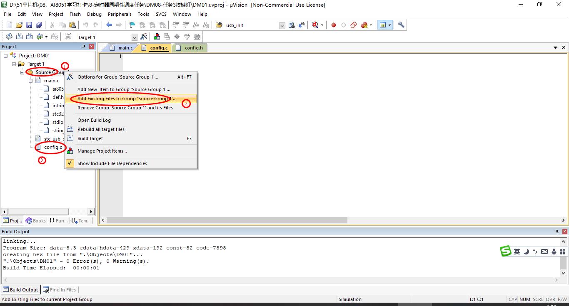569x306 pixels.
Task: Open the Options for Target magic wand icon
Action: point(144,37)
